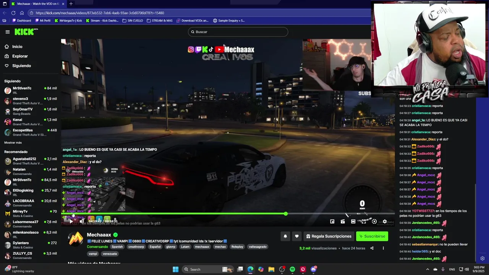Open stevenx3 channel in Siguiendo list

[31, 101]
